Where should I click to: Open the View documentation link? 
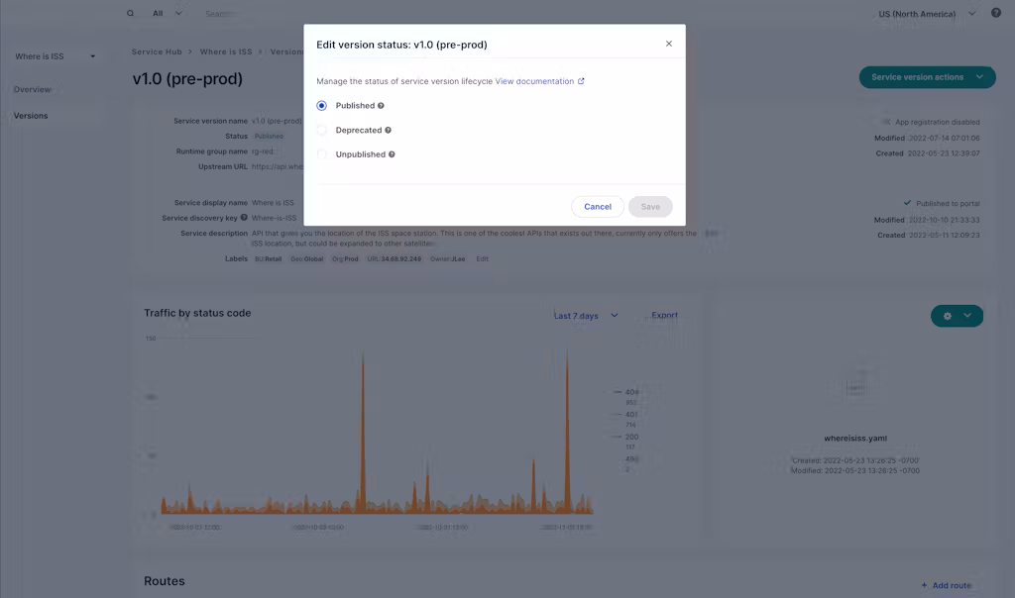[534, 81]
